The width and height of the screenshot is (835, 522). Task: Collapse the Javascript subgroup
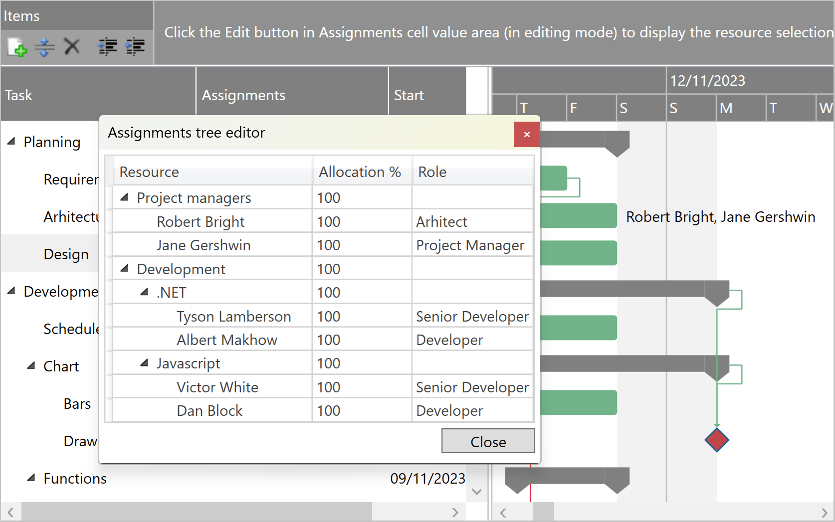(x=145, y=363)
